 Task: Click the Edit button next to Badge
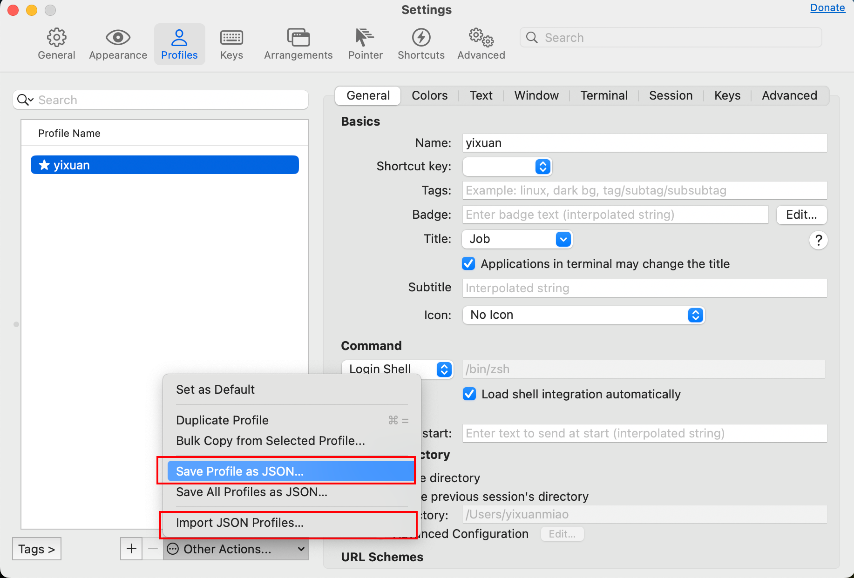(x=801, y=215)
